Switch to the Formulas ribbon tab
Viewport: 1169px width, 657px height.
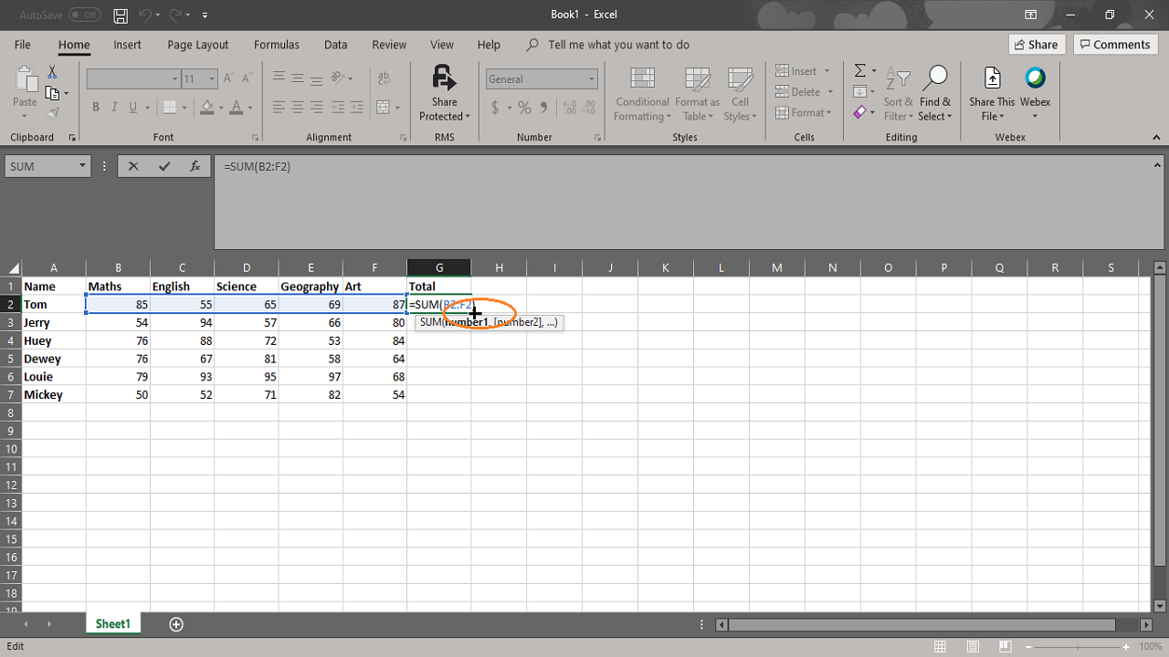(x=276, y=45)
